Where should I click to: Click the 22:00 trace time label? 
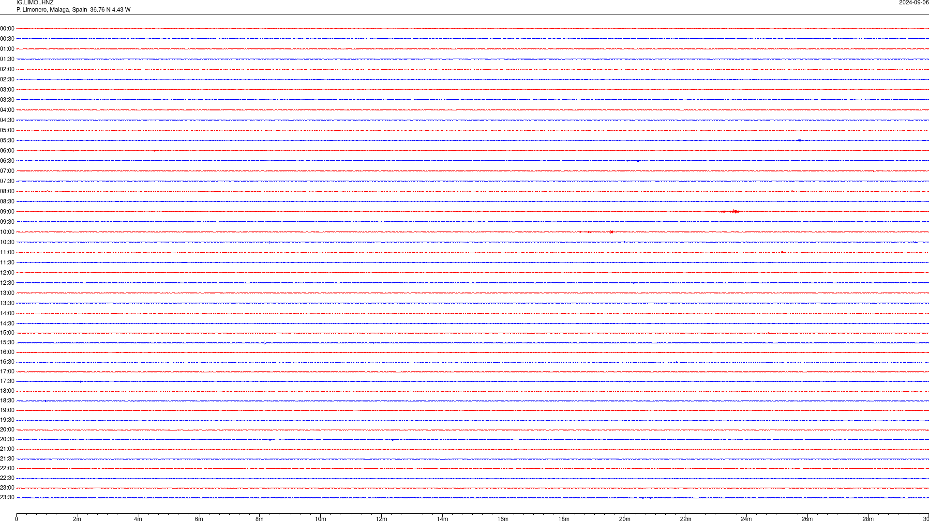7,468
